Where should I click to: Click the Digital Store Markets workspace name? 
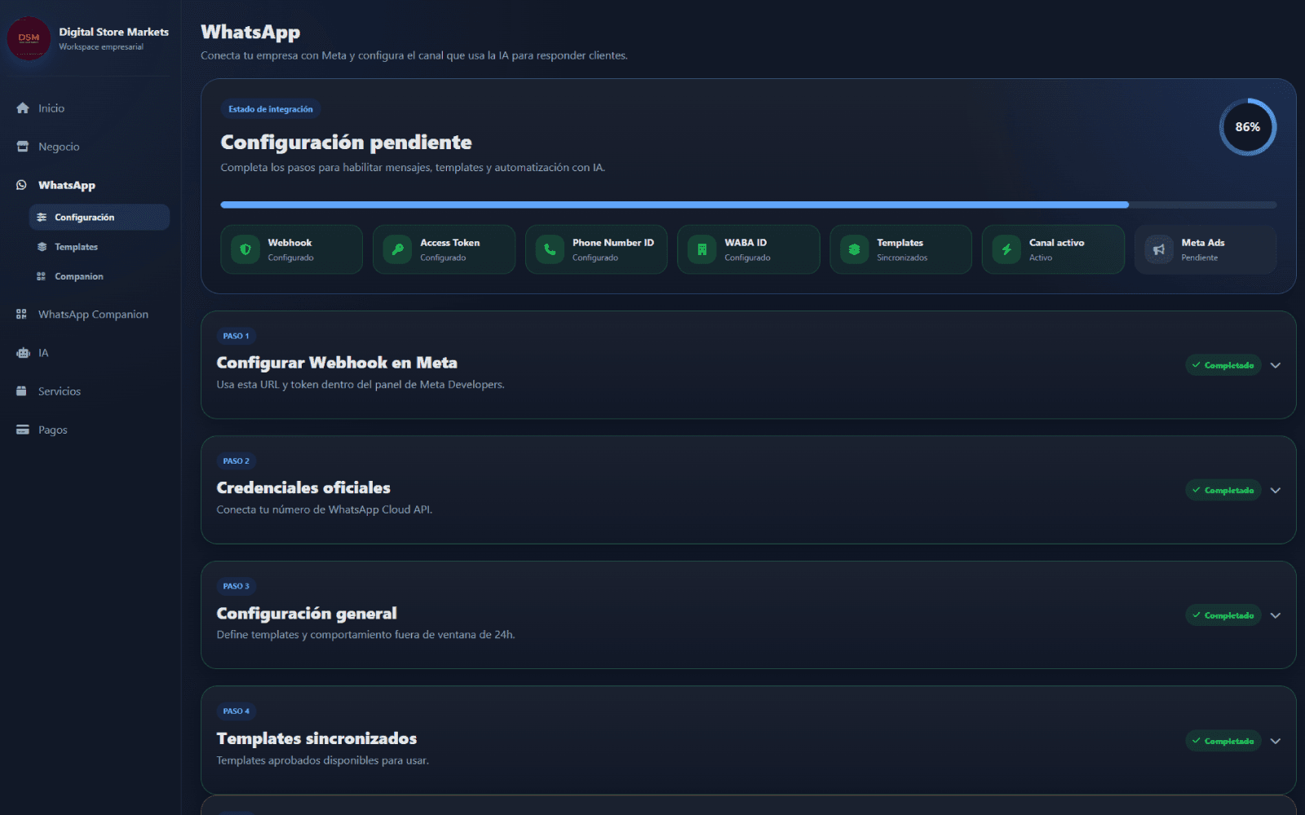pyautogui.click(x=113, y=32)
